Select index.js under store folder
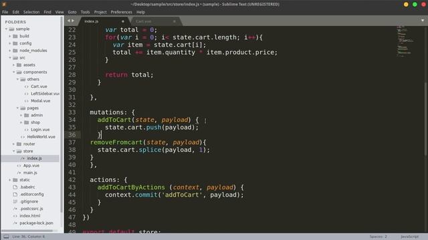The image size is (428, 240). pos(34,158)
